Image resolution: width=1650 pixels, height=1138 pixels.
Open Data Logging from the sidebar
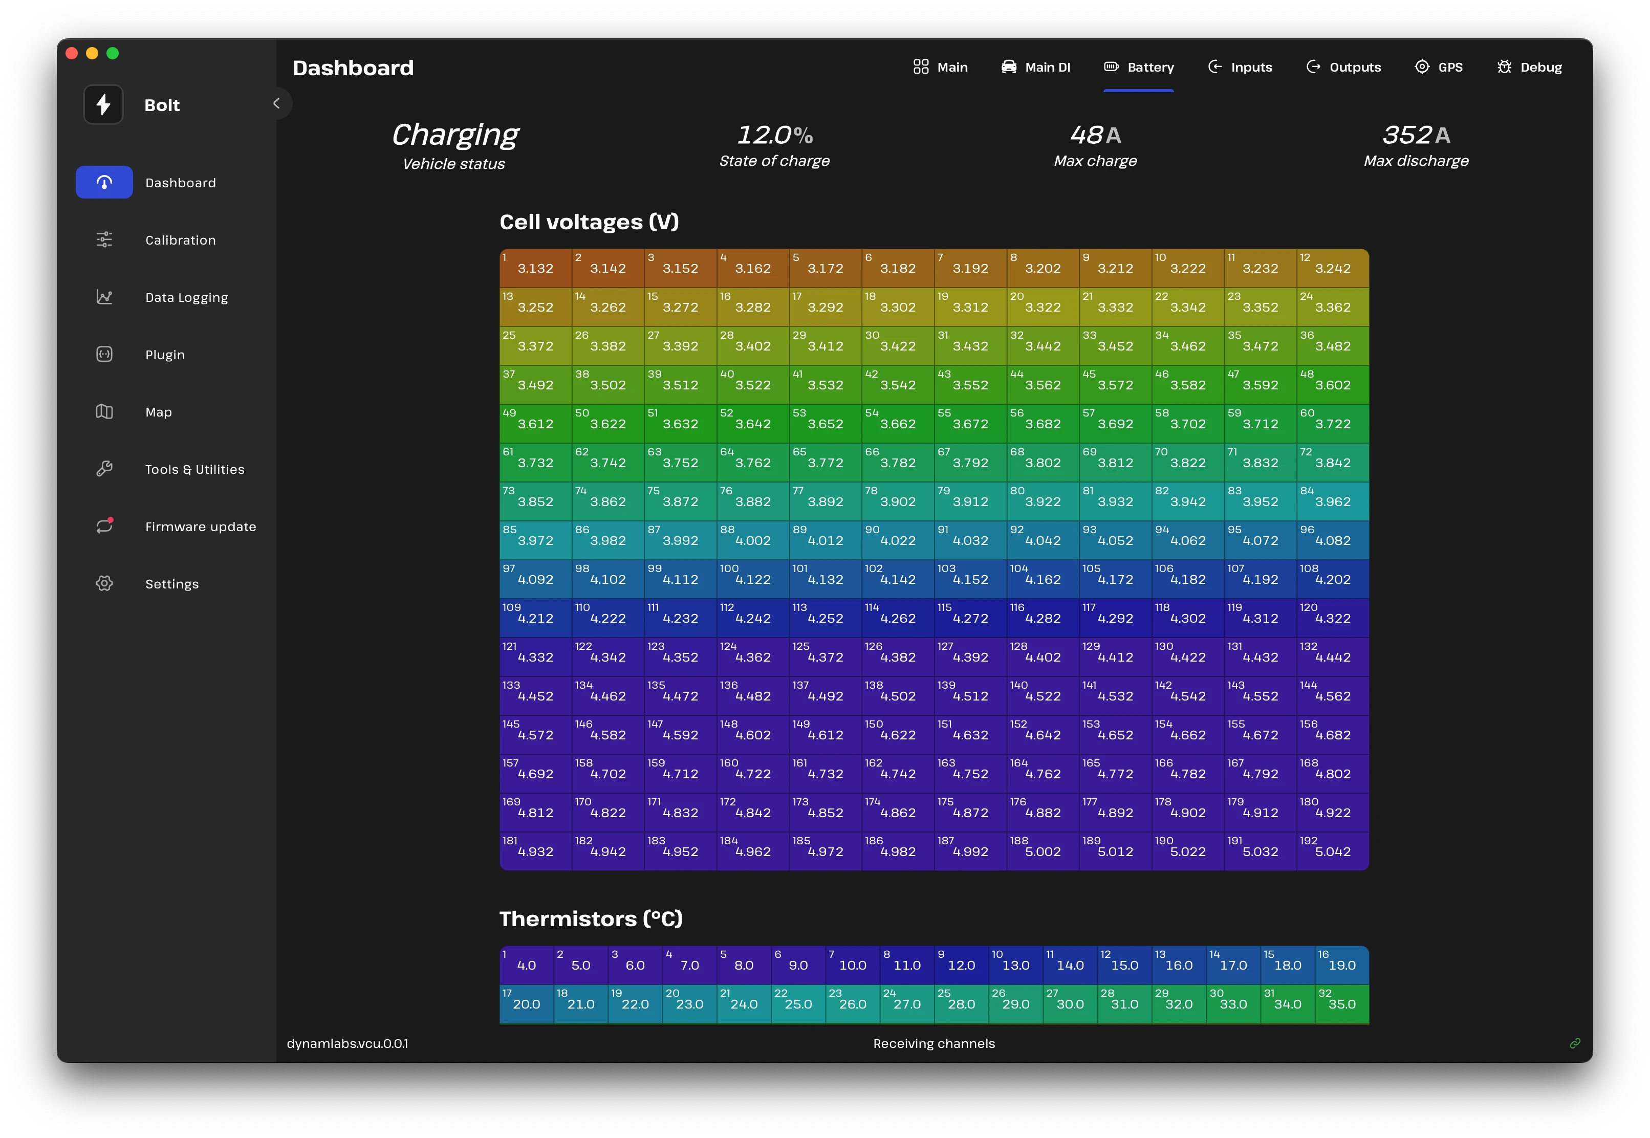[x=187, y=298]
